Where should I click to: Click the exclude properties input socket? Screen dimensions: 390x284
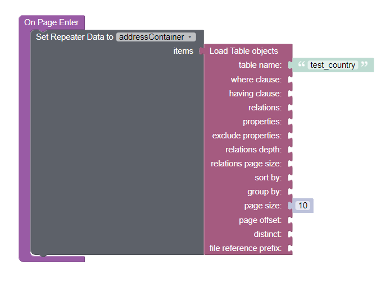coord(290,136)
